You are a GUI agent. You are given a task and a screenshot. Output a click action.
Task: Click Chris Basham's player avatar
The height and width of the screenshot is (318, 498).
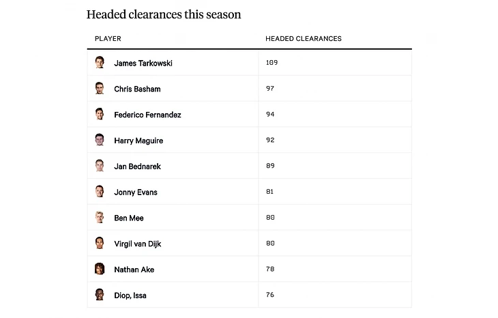pyautogui.click(x=100, y=89)
